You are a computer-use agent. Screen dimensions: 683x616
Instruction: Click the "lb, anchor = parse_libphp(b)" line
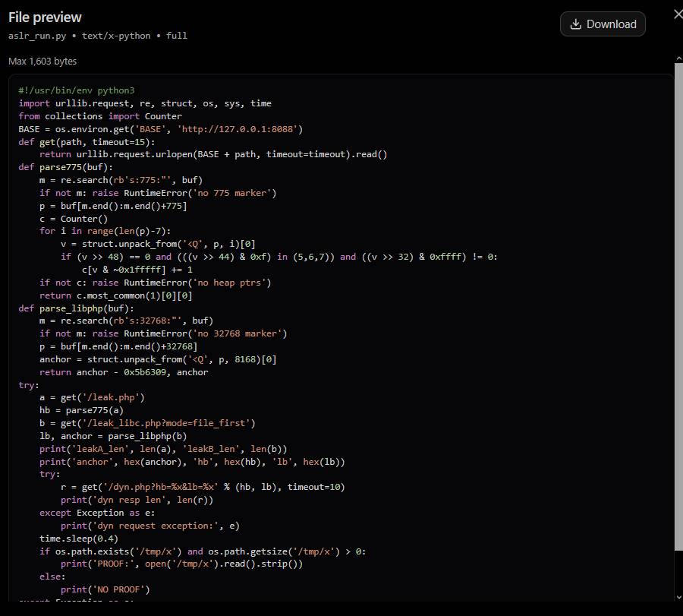coord(113,436)
